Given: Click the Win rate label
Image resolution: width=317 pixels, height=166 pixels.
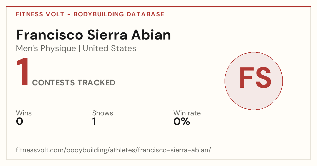Looking at the screenshot, I should tap(187, 113).
